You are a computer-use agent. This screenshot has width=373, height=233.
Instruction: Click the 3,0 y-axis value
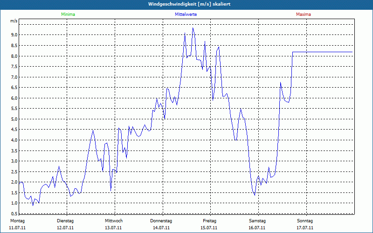pos(14,161)
